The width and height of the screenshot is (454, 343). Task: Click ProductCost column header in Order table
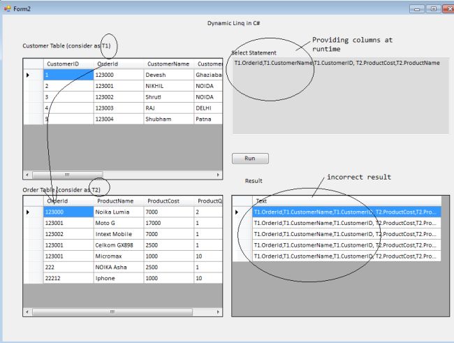[x=169, y=200]
